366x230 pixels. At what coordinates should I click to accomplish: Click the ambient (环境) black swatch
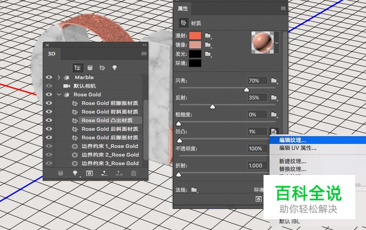(x=195, y=63)
